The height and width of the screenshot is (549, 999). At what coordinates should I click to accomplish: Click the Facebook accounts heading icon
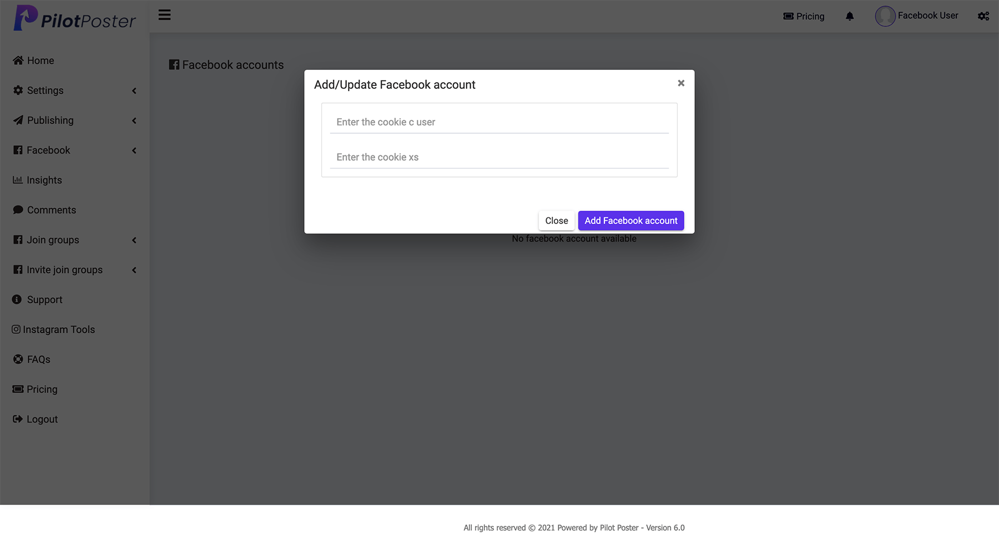click(174, 65)
